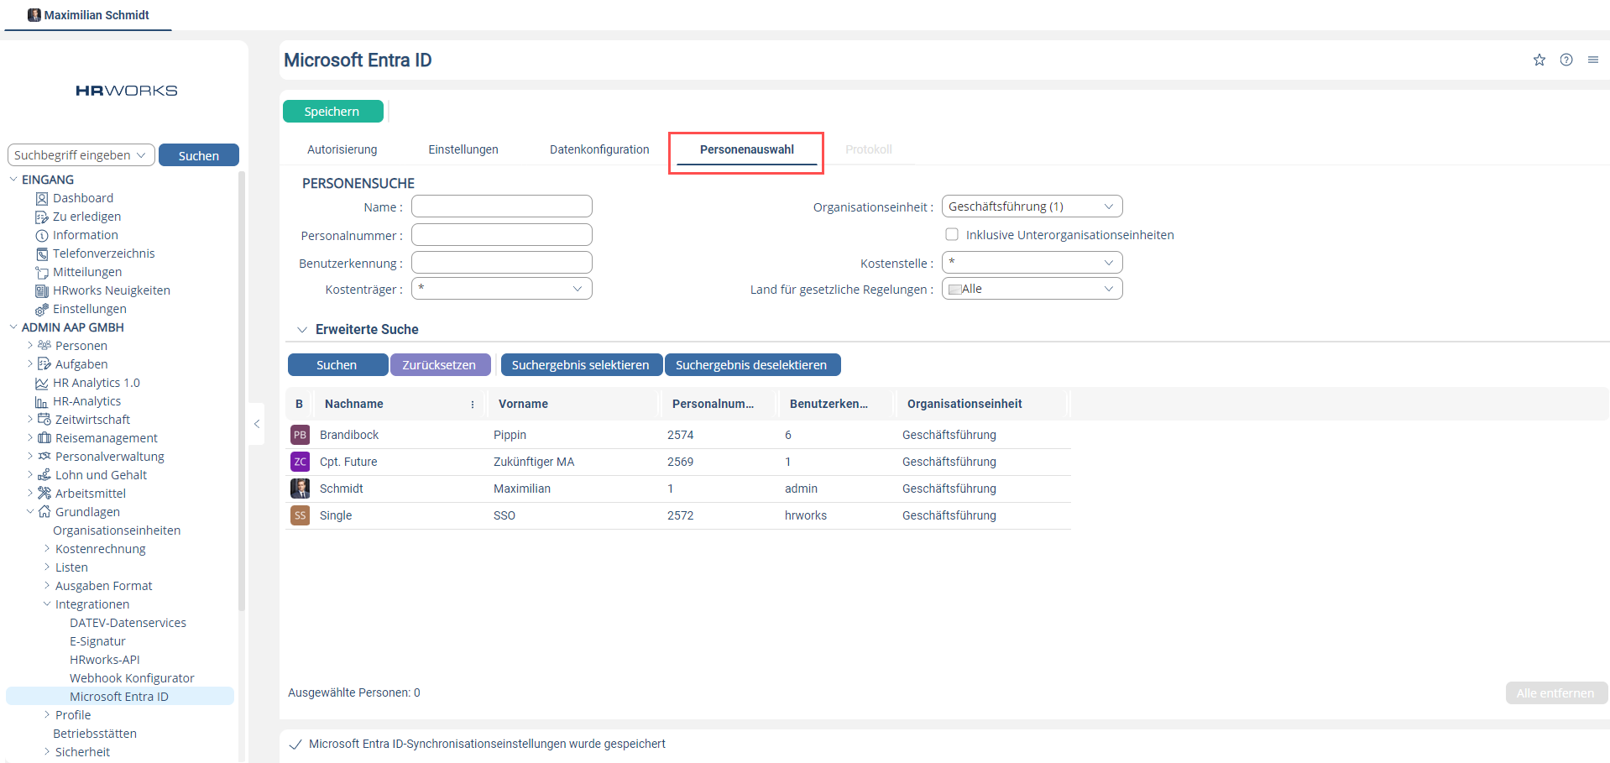
Task: Click Suchergebnis deselektieren button
Action: click(x=752, y=365)
